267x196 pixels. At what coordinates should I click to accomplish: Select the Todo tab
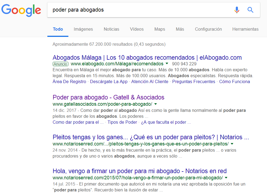(58, 29)
